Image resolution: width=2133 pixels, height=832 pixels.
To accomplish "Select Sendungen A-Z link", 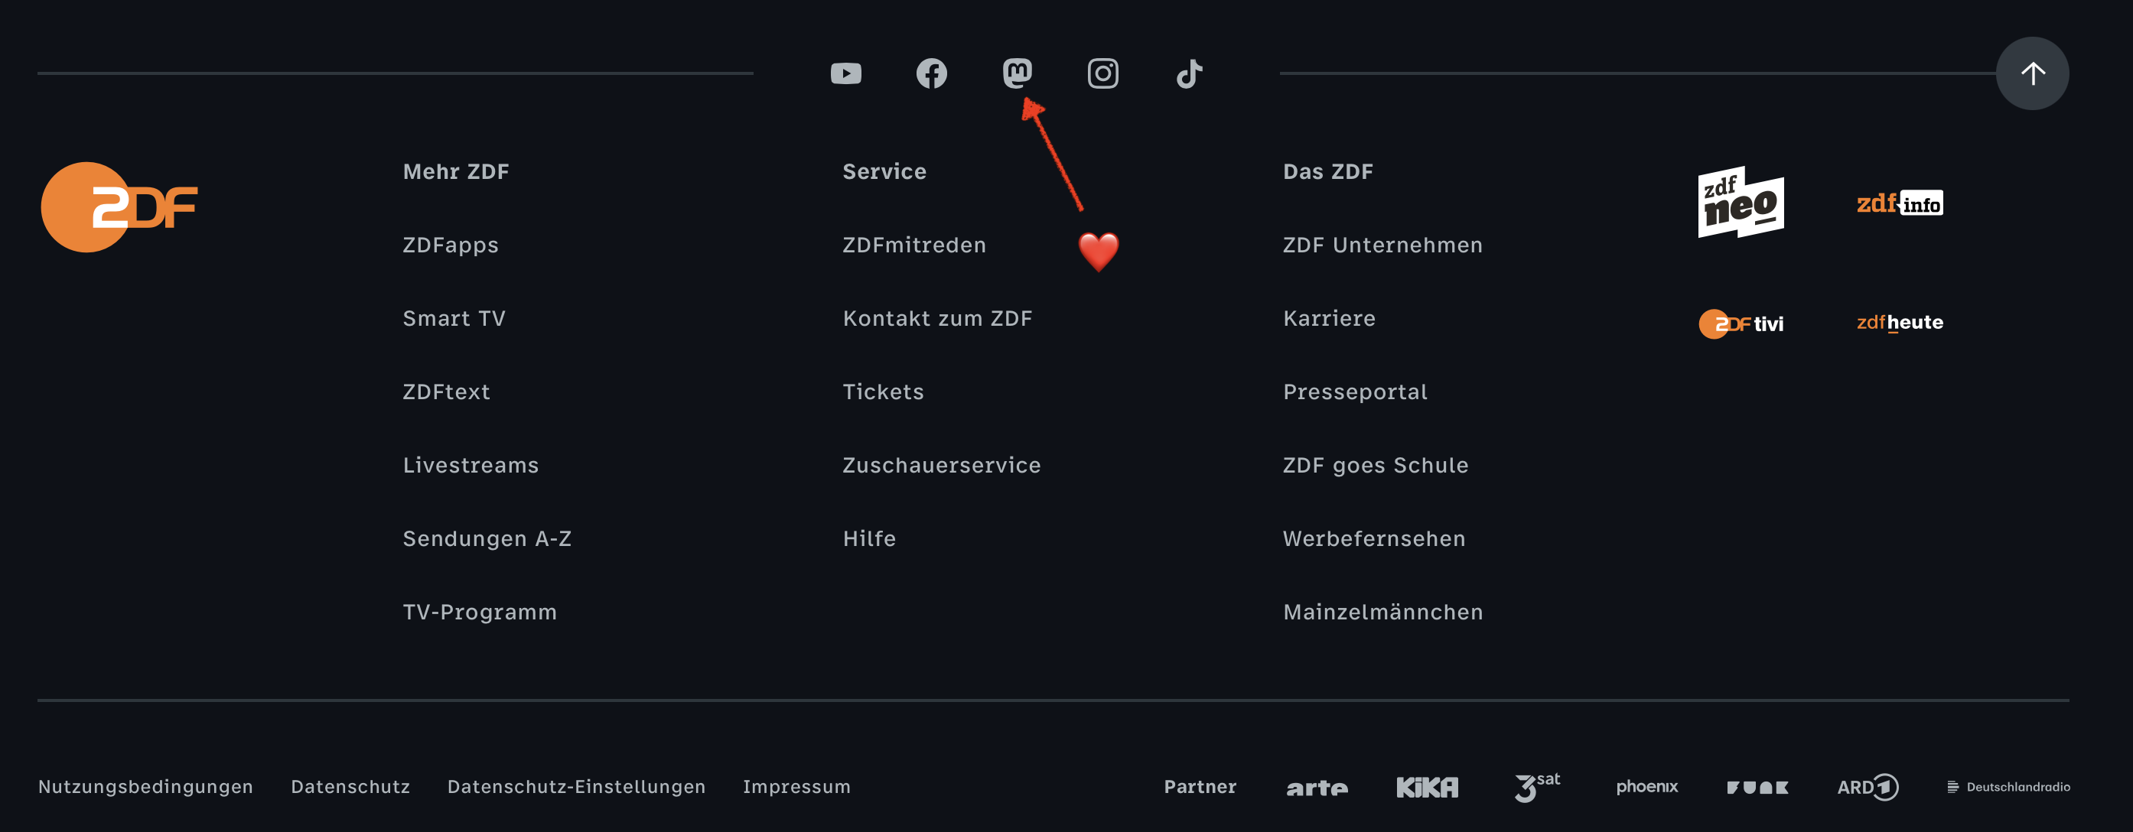I will pos(487,539).
